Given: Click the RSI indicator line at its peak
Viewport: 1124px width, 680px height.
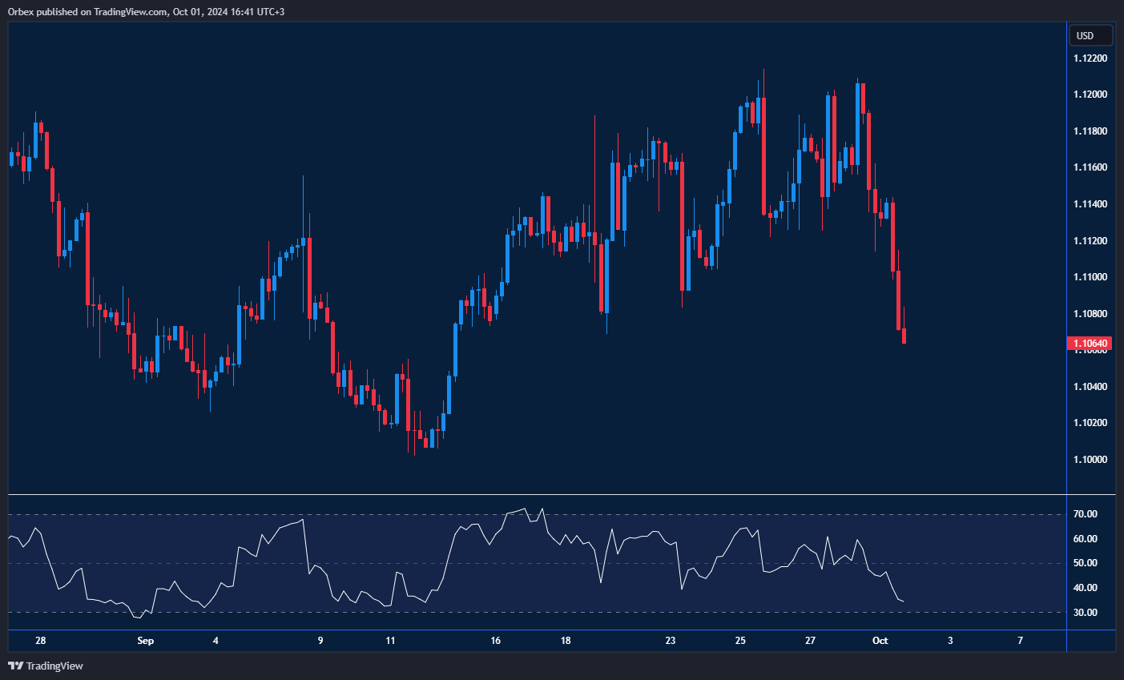Looking at the screenshot, I should 525,507.
